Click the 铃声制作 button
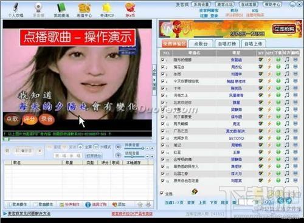304x223 pixels. [69, 205]
